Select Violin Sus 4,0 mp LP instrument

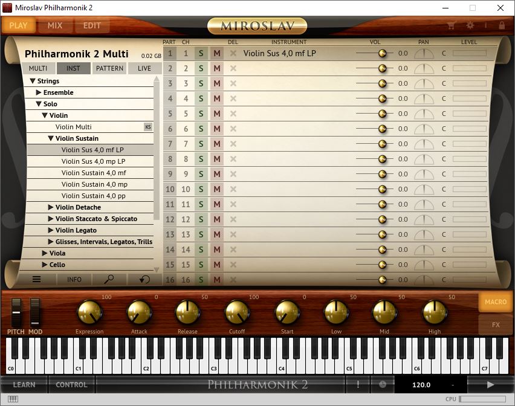tap(90, 161)
